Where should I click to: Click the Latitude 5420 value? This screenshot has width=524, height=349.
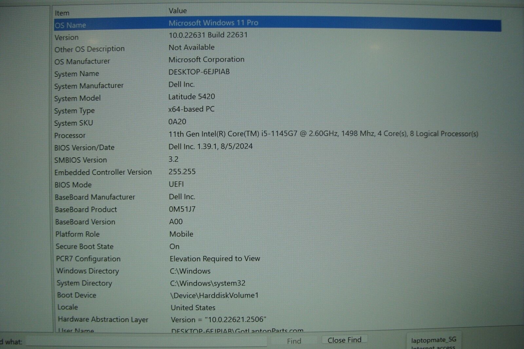click(x=192, y=97)
